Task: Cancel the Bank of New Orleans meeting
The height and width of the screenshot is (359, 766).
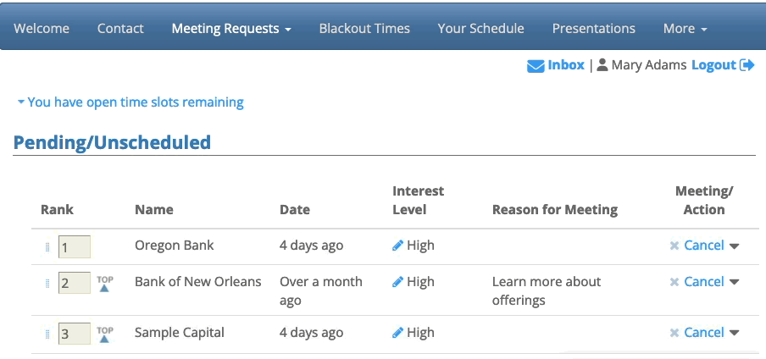Action: coord(703,282)
